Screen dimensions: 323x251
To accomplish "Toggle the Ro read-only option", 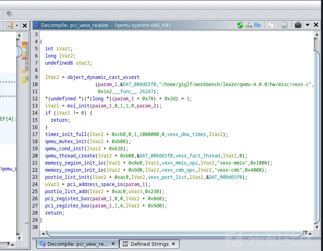I will point(258,25).
